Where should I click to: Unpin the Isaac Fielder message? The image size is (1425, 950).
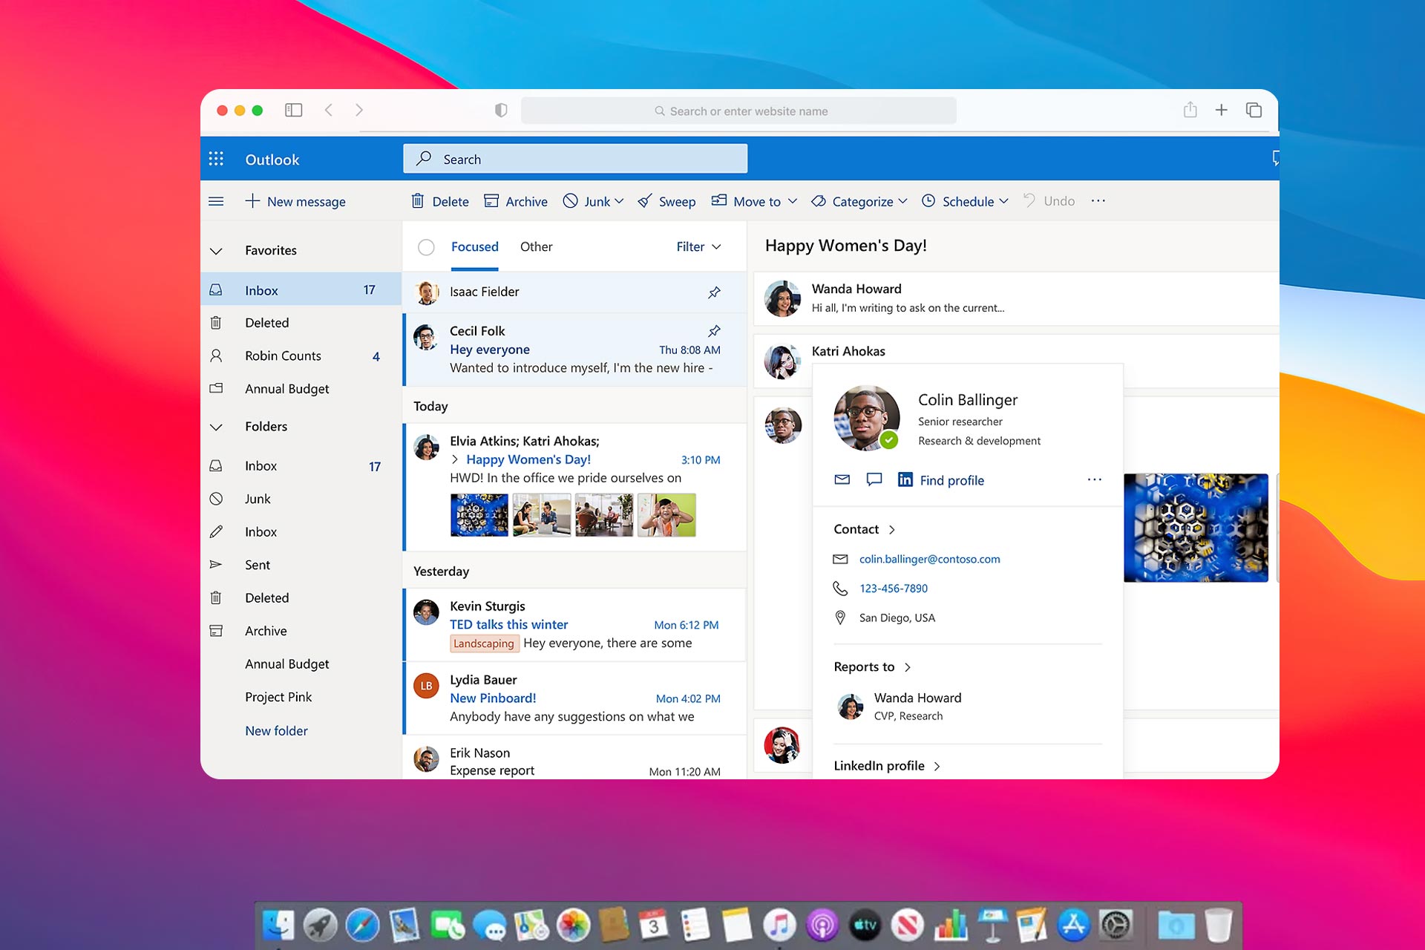coord(714,292)
